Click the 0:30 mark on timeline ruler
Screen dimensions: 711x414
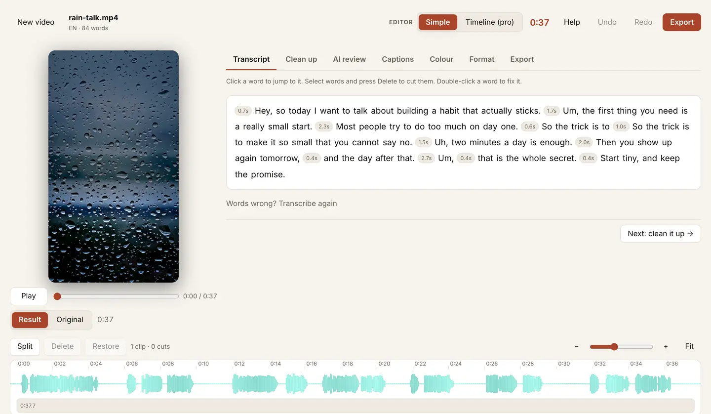tap(564, 364)
